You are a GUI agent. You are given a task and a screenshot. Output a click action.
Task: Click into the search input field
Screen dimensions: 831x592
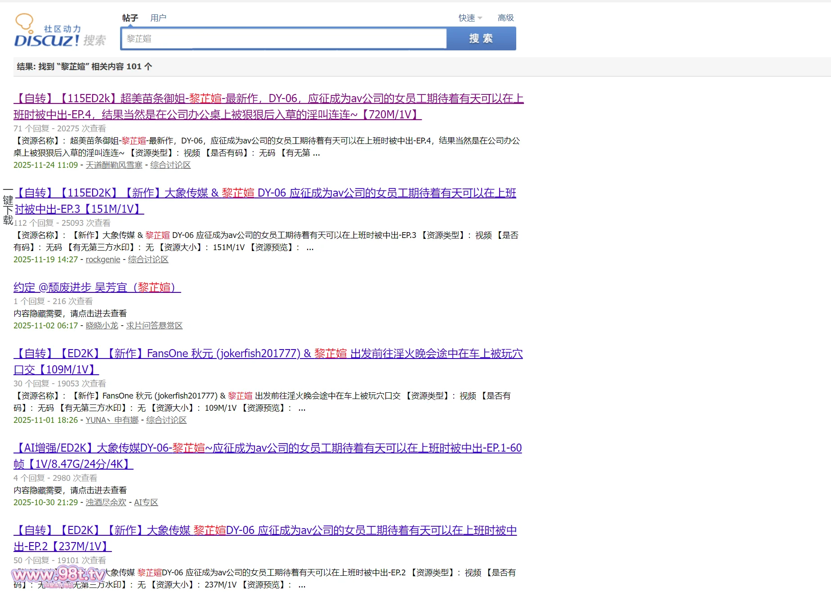click(283, 39)
